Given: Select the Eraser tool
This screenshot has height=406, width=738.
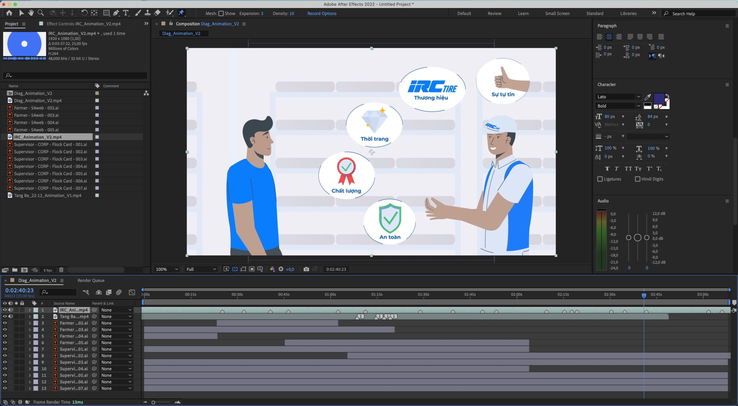Looking at the screenshot, I should [157, 13].
